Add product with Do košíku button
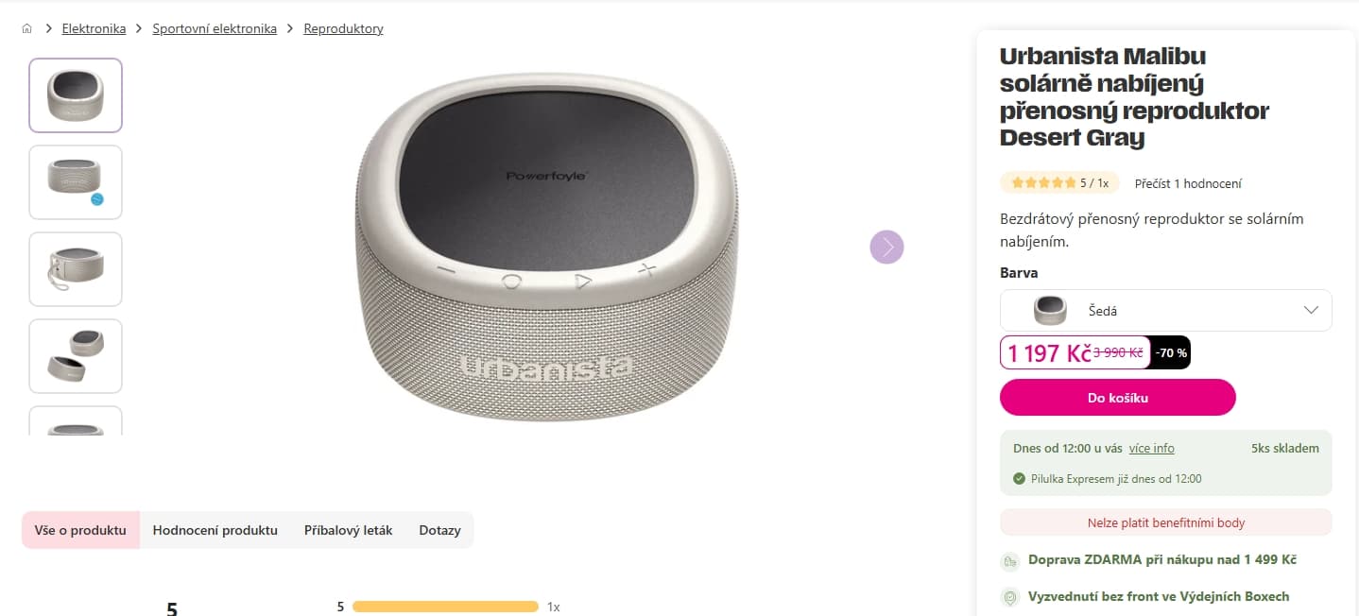Image resolution: width=1359 pixels, height=616 pixels. point(1118,398)
